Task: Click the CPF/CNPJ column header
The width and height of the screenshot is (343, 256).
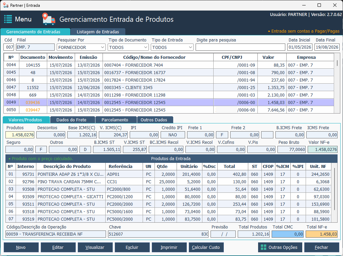Action: [x=235, y=57]
